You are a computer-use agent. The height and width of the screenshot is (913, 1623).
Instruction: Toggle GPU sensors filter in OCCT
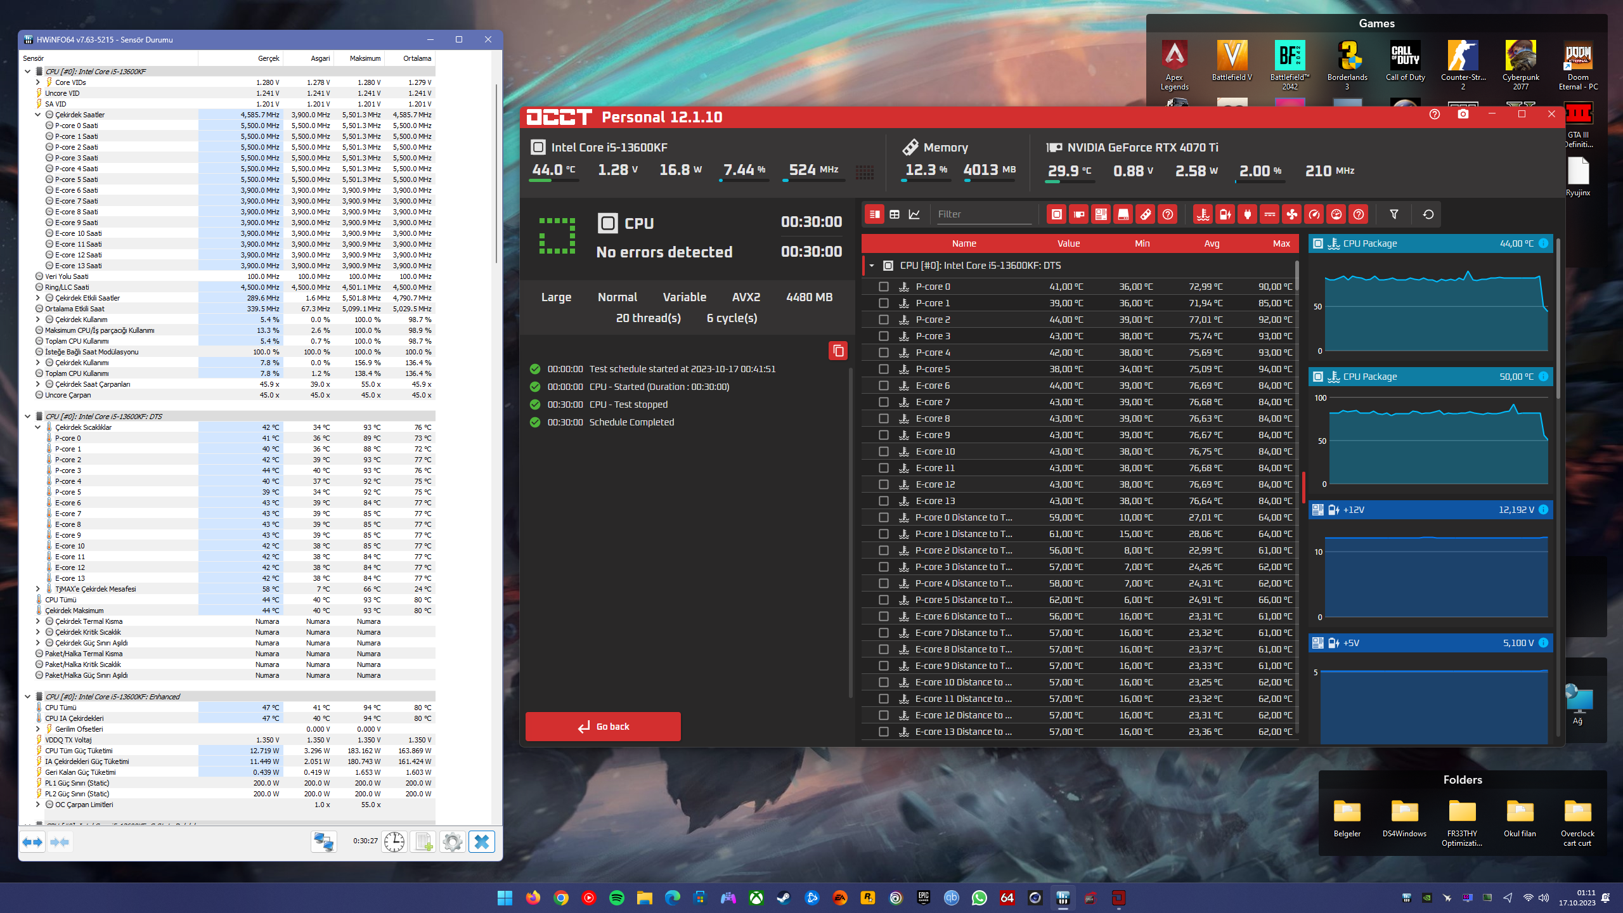[x=1079, y=214]
